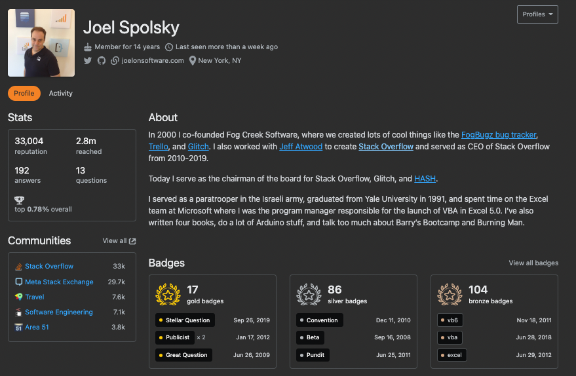Click View all badges
This screenshot has width=576, height=376.
pyautogui.click(x=533, y=263)
